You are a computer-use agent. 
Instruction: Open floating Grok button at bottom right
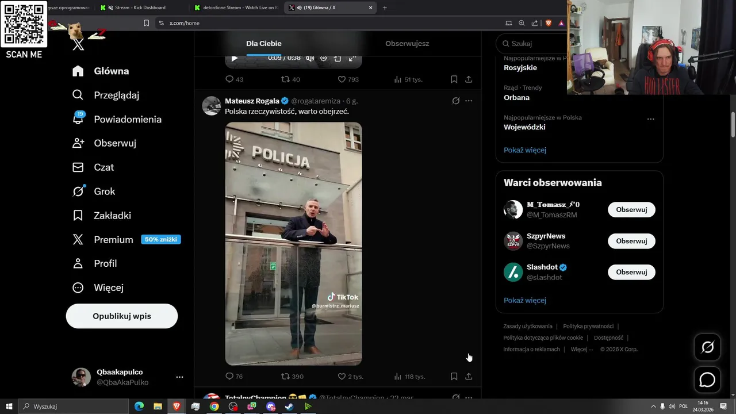[x=707, y=347]
